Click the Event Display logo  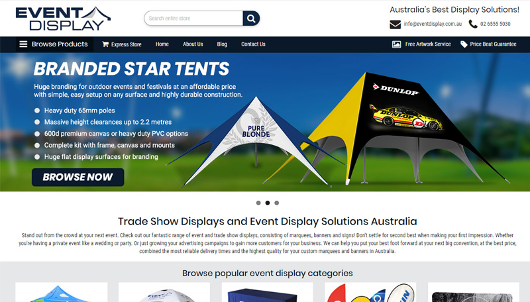(63, 19)
